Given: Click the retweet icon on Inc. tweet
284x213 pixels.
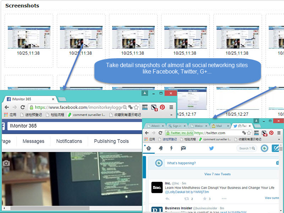Looking at the screenshot, I should tap(186, 199).
